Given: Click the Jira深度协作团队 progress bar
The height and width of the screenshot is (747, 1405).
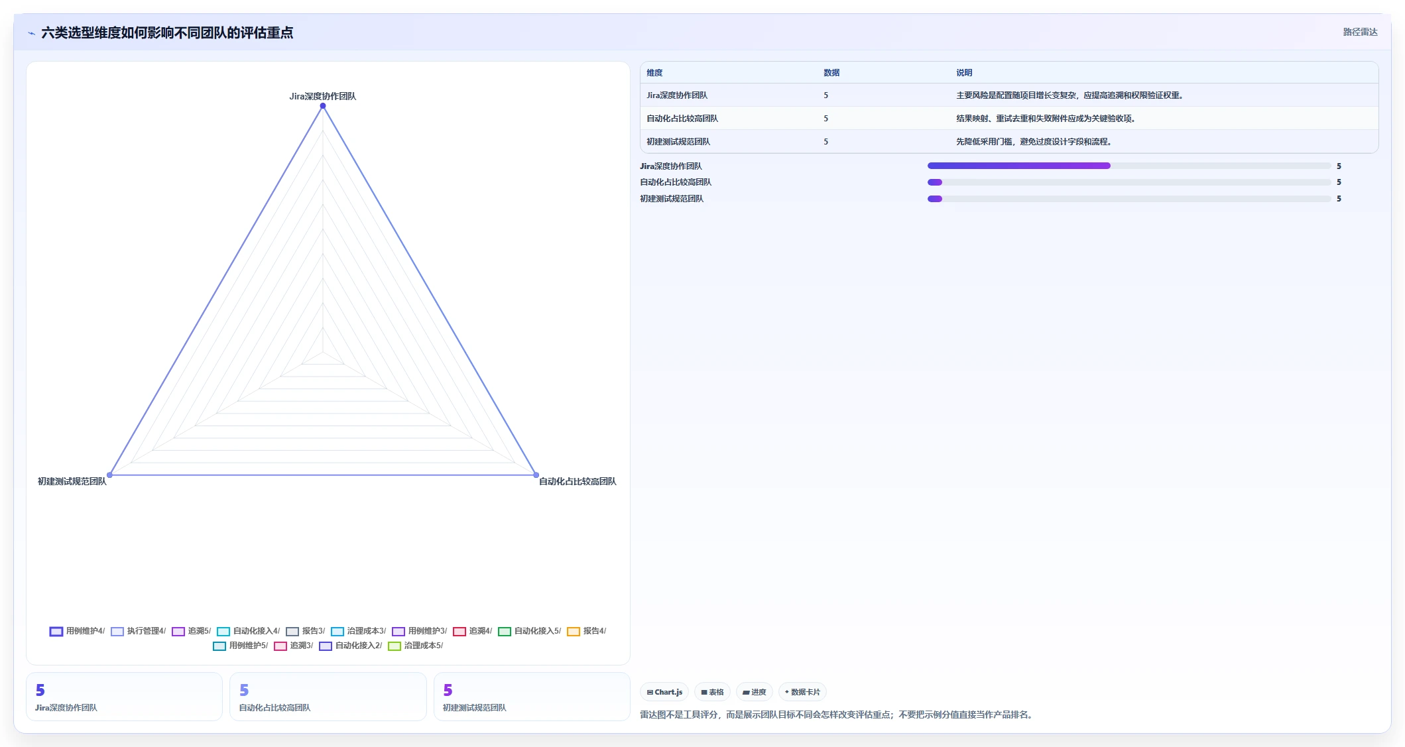Looking at the screenshot, I should pos(1129,166).
